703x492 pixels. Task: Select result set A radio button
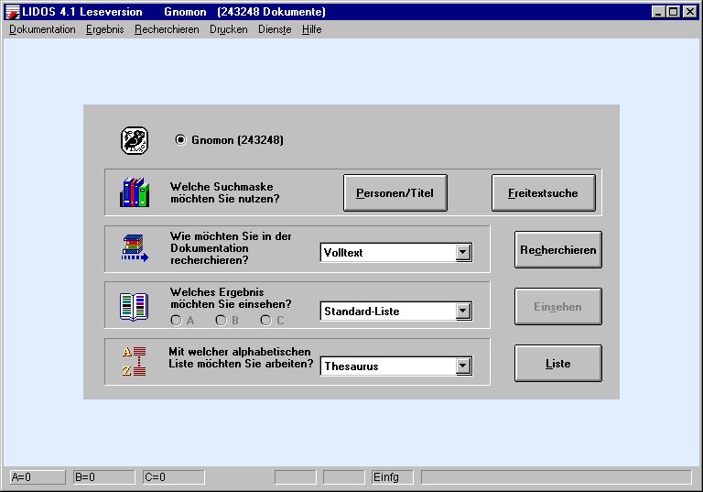176,320
